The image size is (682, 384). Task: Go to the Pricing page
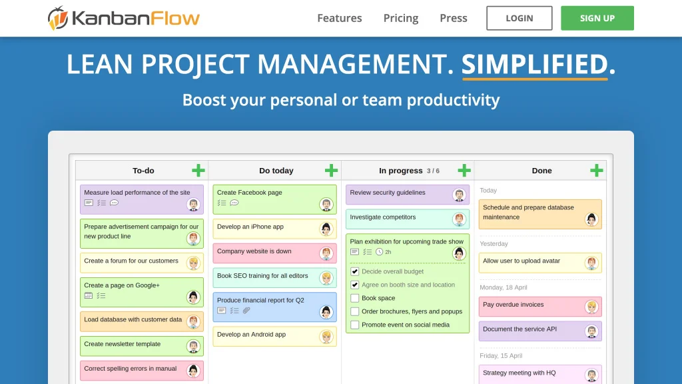point(401,18)
